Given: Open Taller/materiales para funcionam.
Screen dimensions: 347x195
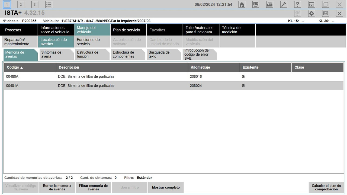Looking at the screenshot, I should 201,30.
